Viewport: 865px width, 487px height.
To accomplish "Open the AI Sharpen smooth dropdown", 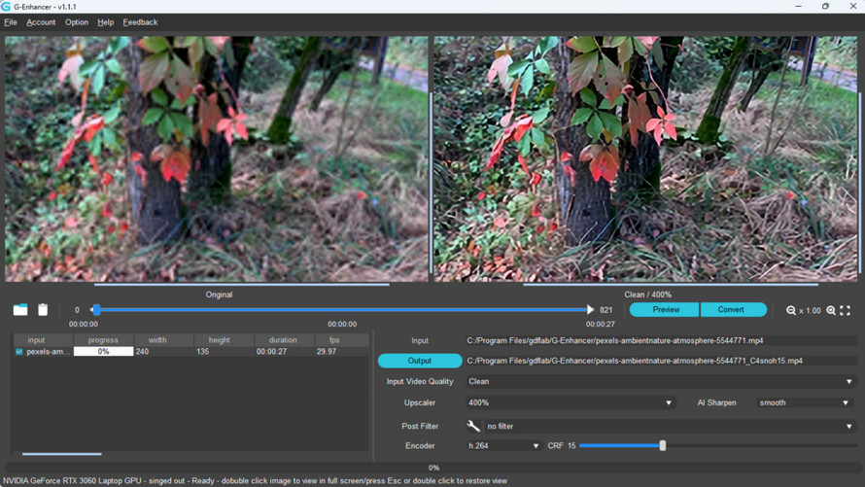I will (x=804, y=402).
